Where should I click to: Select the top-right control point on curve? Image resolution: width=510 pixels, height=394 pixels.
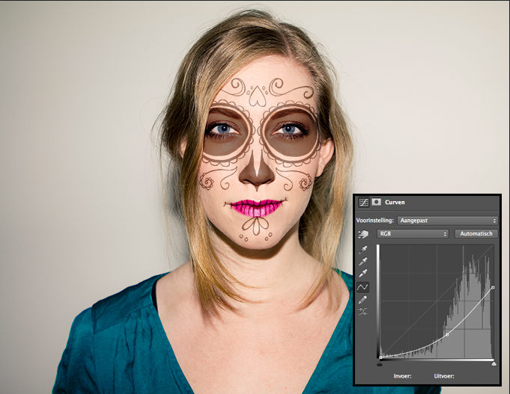click(493, 287)
